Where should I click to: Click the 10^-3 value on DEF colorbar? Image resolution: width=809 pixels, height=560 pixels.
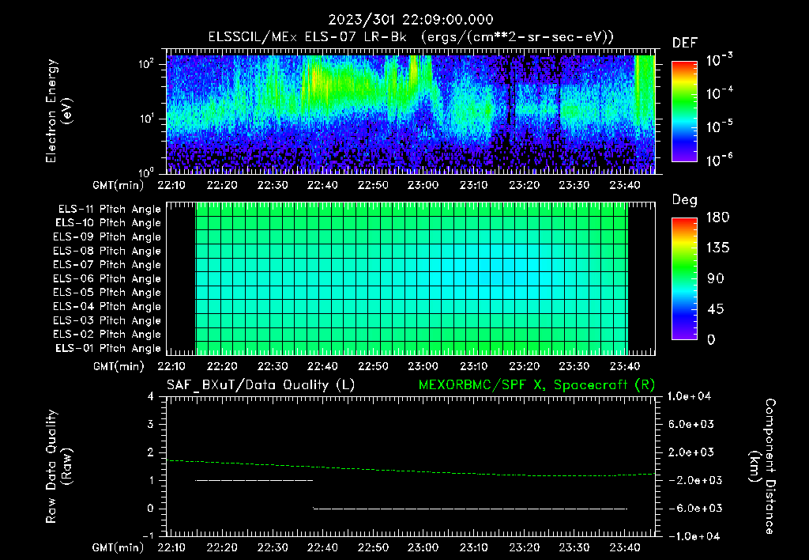[x=719, y=60]
